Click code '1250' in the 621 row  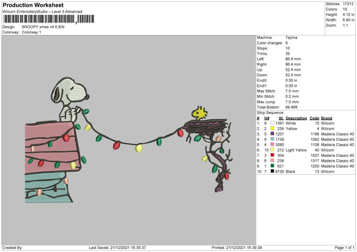point(315,166)
